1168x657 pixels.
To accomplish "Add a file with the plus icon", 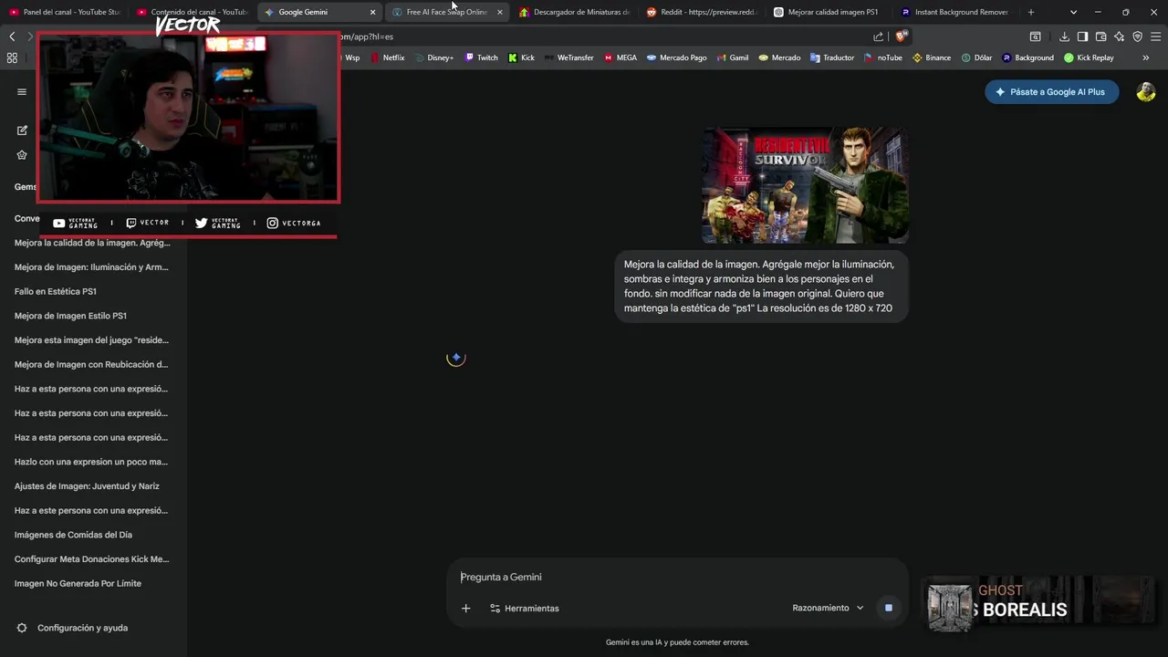I will (x=465, y=608).
